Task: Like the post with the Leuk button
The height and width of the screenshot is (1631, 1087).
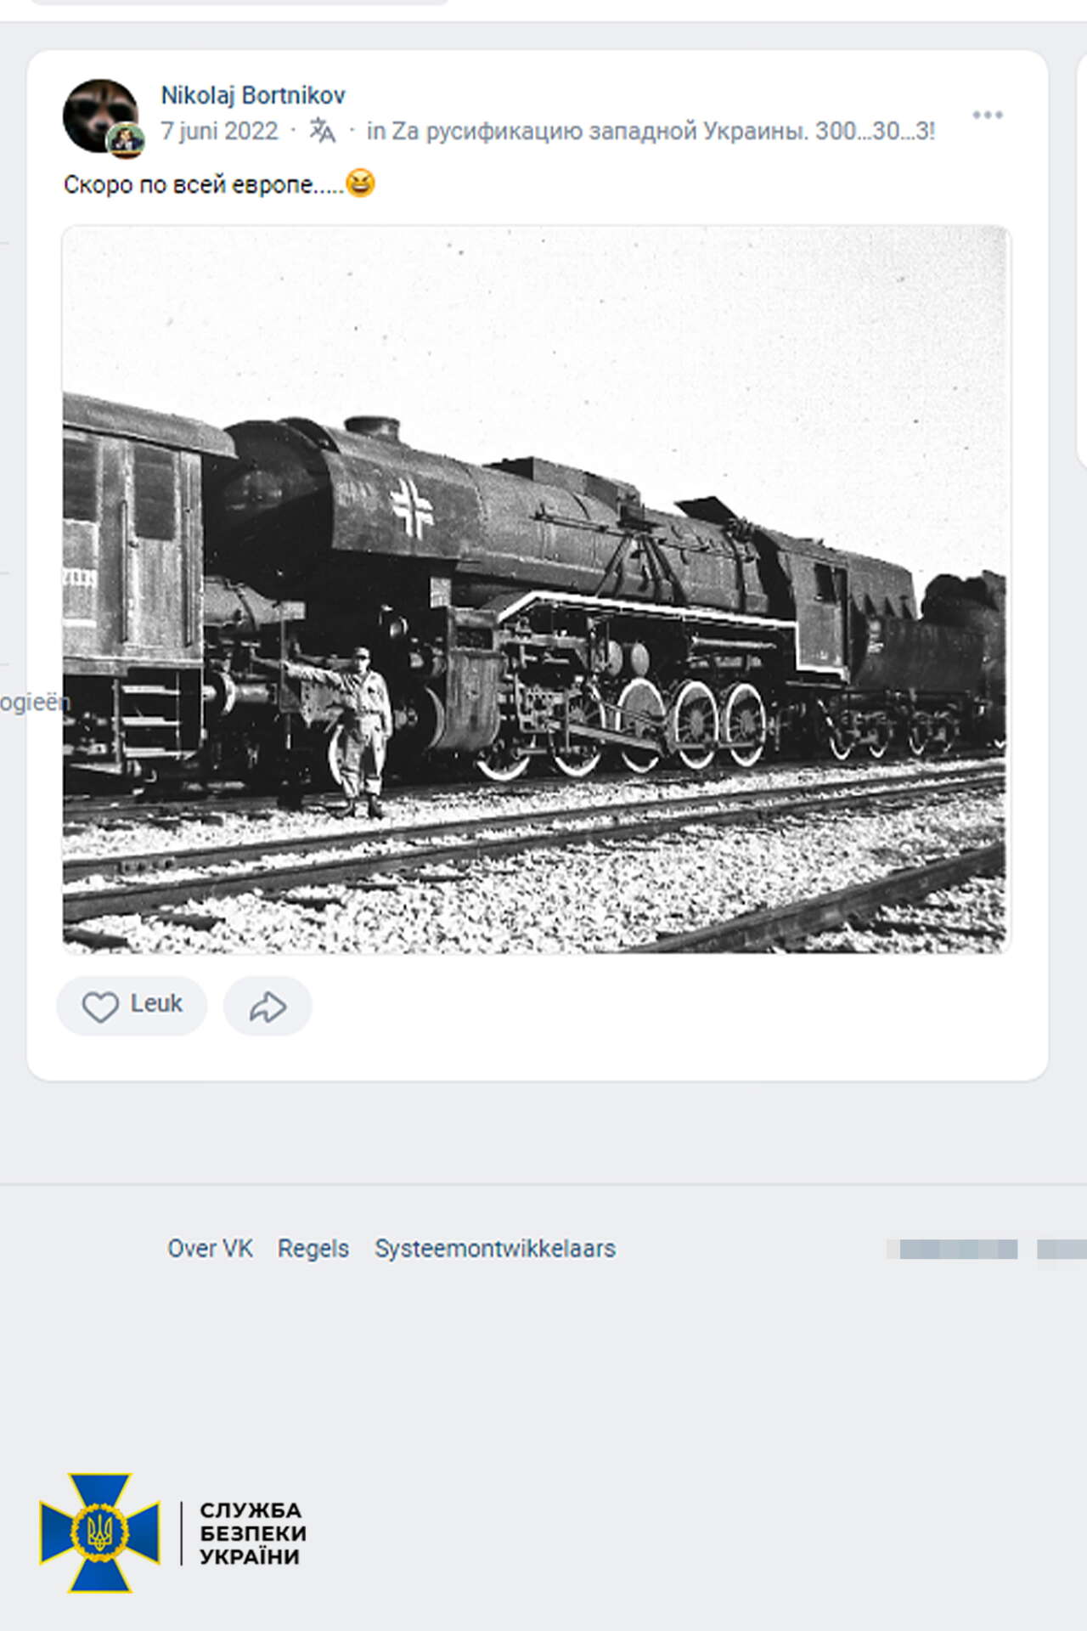Action: click(132, 1006)
